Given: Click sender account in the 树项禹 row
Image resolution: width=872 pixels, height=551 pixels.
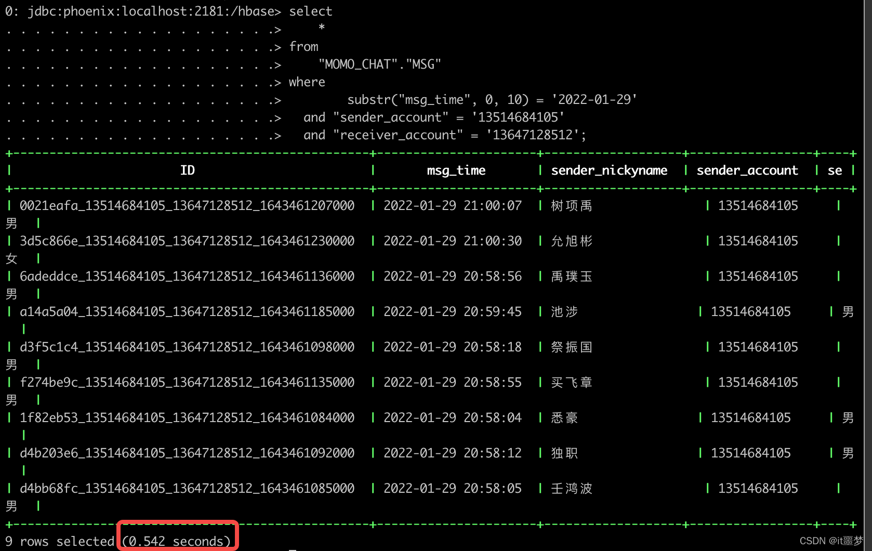Looking at the screenshot, I should [x=758, y=206].
